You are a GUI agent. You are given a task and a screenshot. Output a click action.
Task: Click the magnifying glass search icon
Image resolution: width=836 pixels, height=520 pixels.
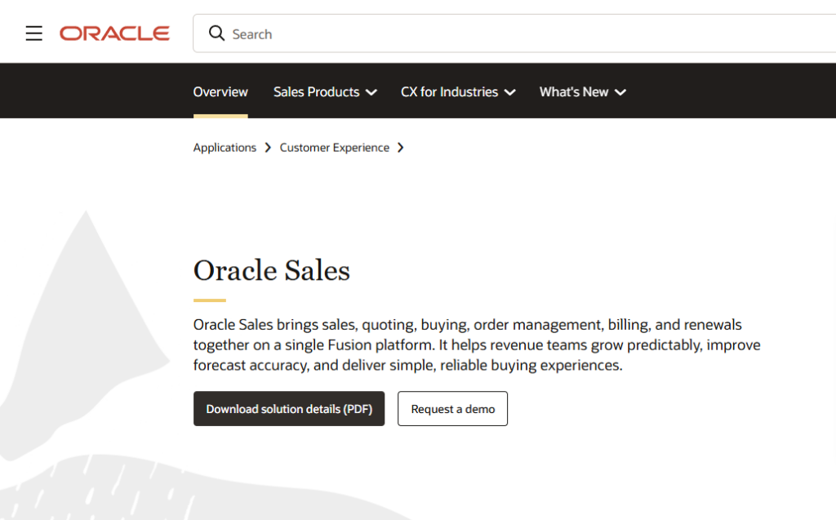coord(216,33)
